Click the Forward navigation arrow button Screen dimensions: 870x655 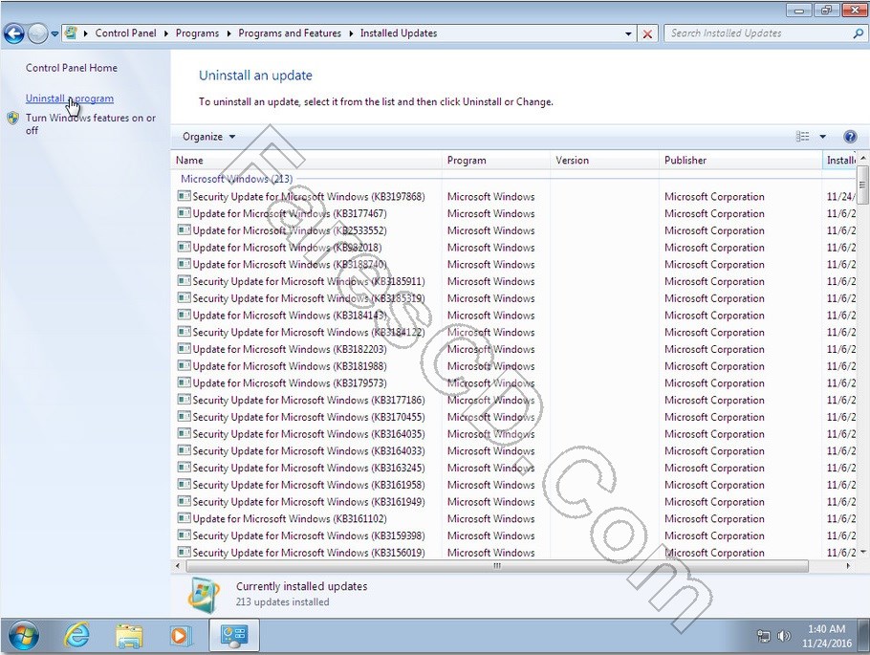(x=37, y=33)
